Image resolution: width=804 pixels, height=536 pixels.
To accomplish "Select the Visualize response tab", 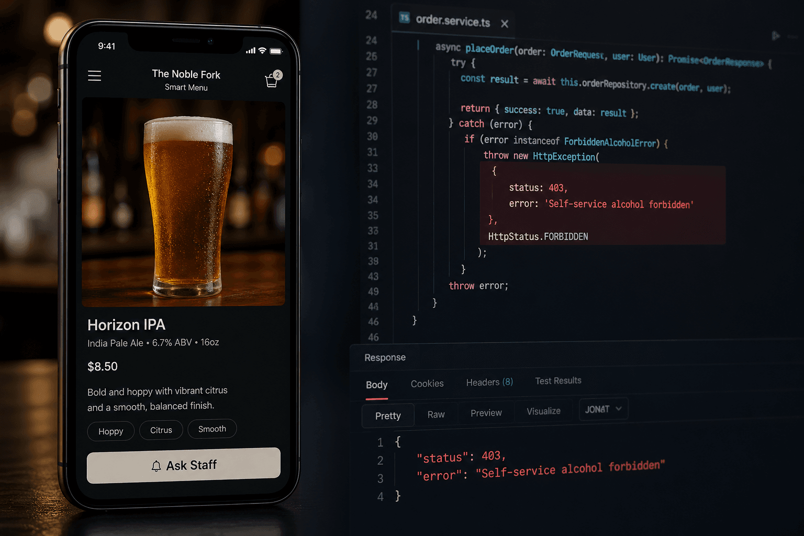I will click(x=543, y=411).
